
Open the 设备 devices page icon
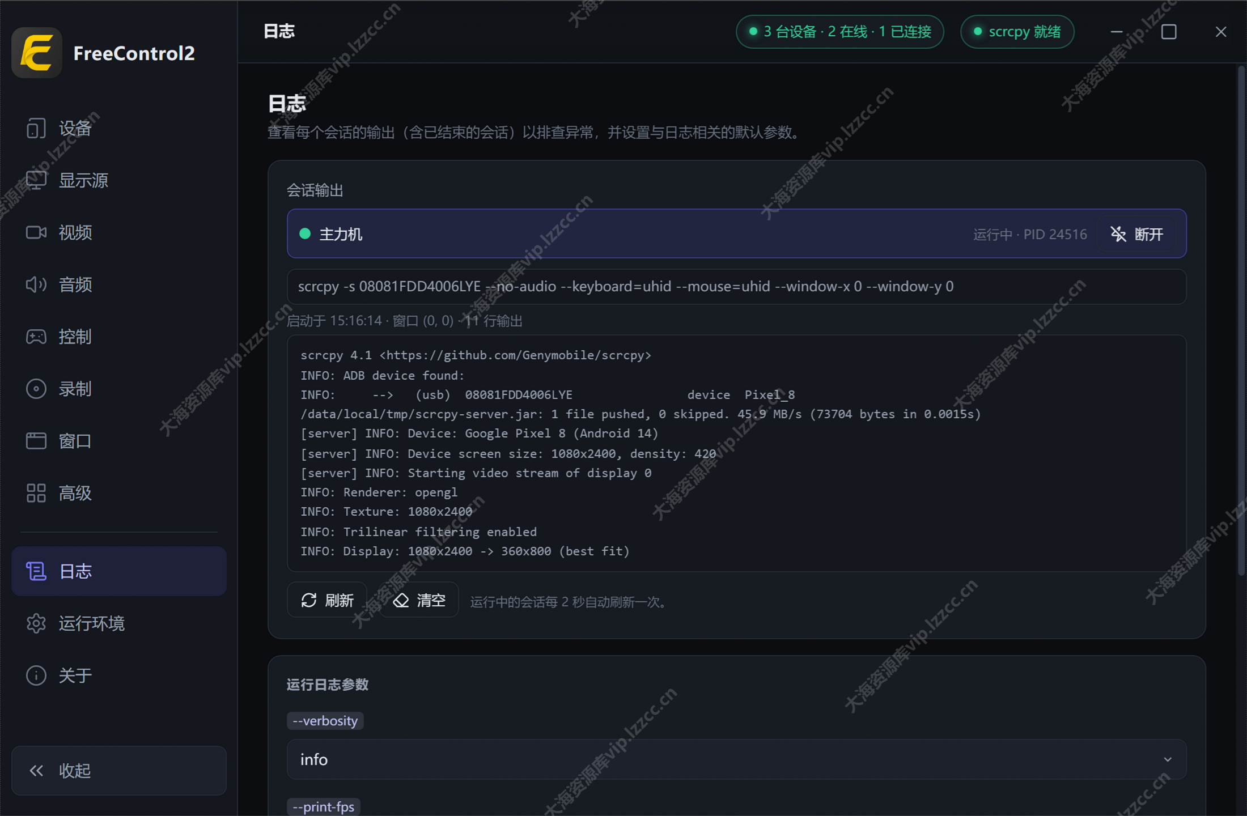(x=36, y=129)
